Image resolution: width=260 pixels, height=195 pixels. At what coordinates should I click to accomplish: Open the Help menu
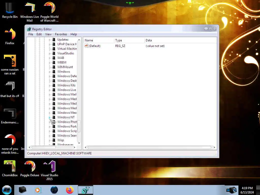coord(74,34)
